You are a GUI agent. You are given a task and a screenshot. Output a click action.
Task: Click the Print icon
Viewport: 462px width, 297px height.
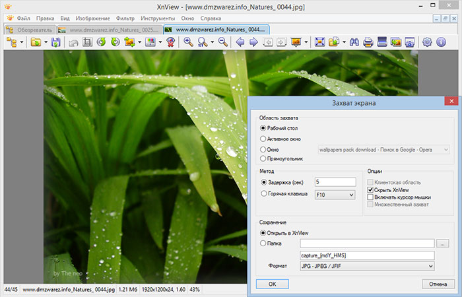368,42
